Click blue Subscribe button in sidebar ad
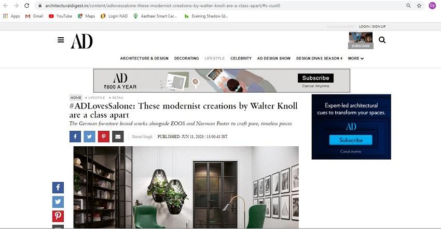441x229 pixels. click(351, 140)
